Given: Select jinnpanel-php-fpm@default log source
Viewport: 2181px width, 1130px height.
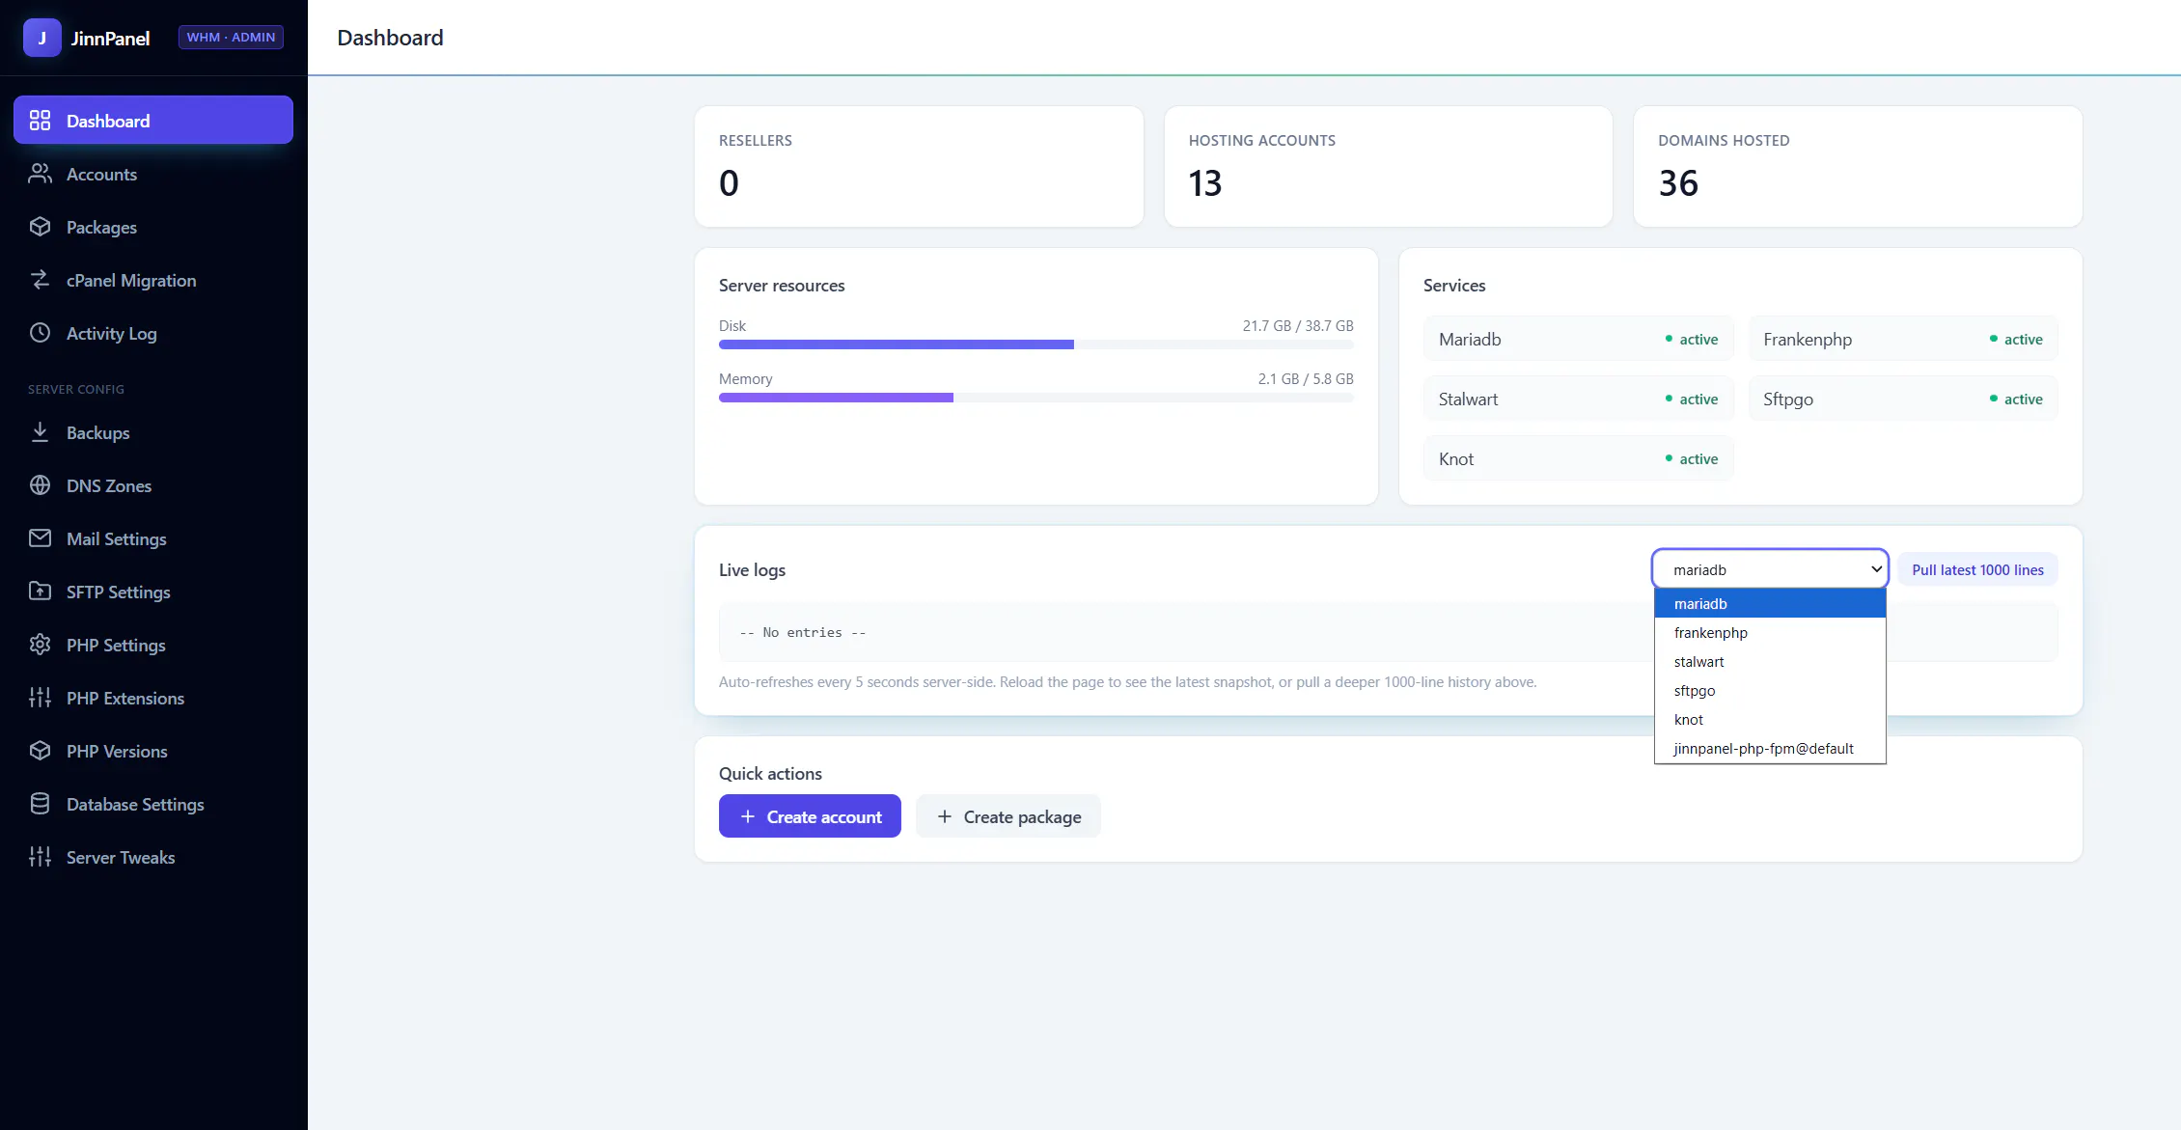Looking at the screenshot, I should (x=1770, y=749).
